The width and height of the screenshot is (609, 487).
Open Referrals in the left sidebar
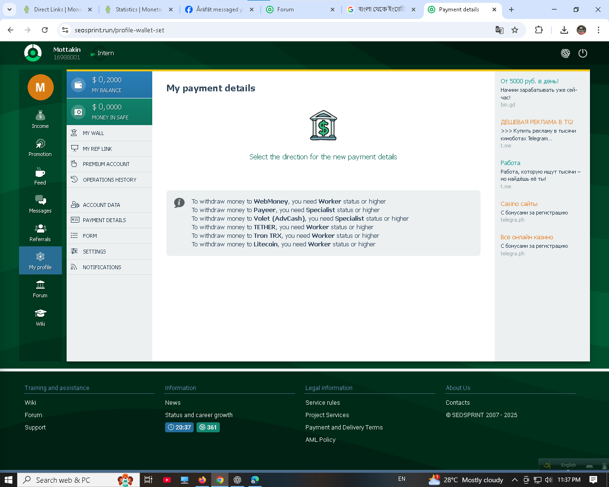[x=40, y=233]
